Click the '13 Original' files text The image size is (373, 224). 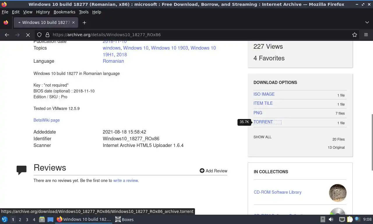coord(336,148)
